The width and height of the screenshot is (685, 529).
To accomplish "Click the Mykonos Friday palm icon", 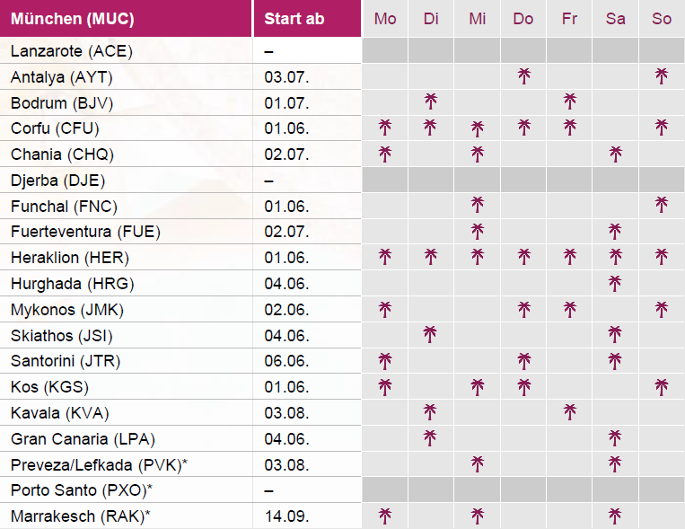I will click(x=569, y=310).
